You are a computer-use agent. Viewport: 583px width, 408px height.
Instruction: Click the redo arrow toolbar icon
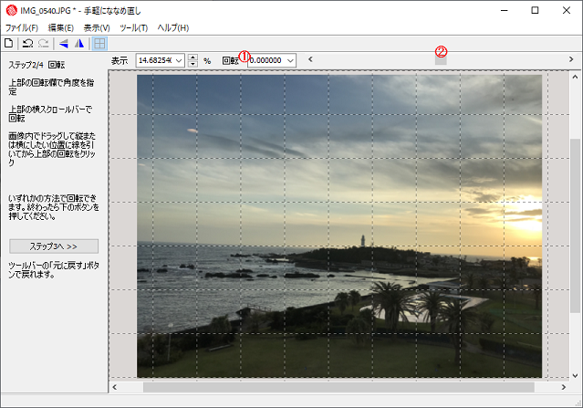point(43,43)
